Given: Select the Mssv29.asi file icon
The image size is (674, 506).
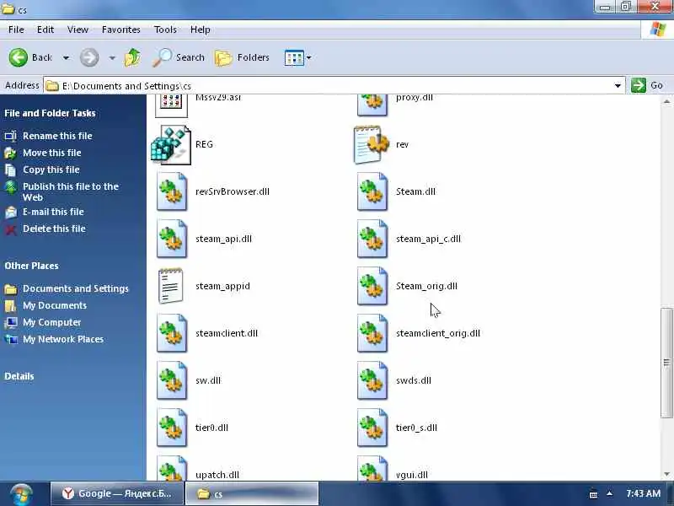Looking at the screenshot, I should tap(172, 106).
